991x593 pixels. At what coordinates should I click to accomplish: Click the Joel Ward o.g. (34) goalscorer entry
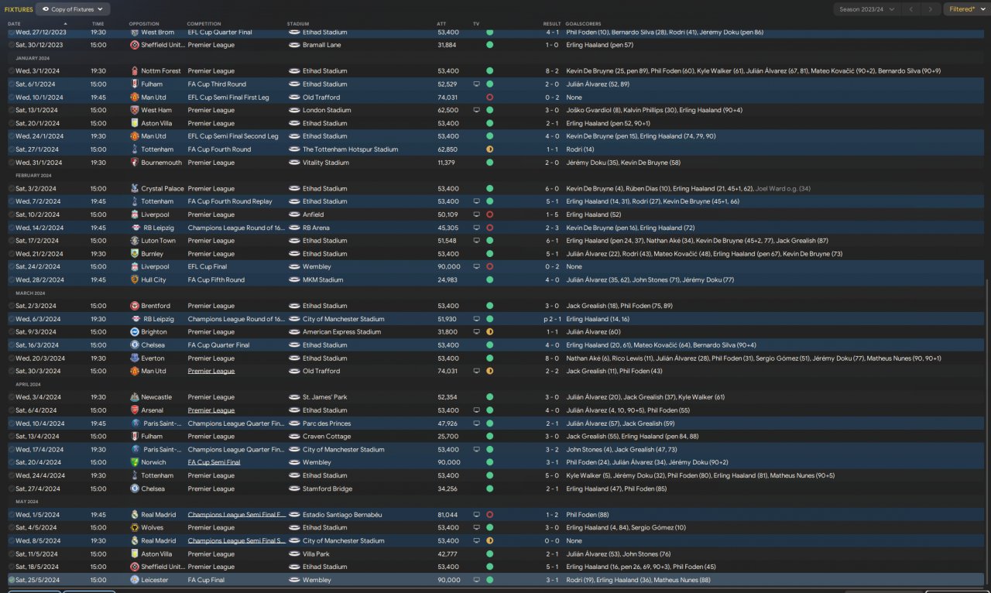(782, 188)
